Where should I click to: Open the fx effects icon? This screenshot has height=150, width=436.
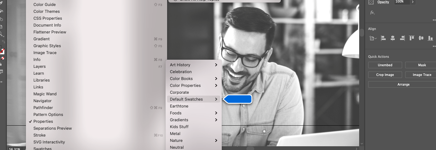tap(372, 13)
